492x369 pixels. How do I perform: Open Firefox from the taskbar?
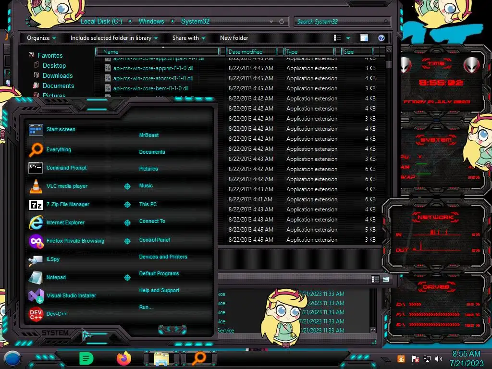[123, 358]
